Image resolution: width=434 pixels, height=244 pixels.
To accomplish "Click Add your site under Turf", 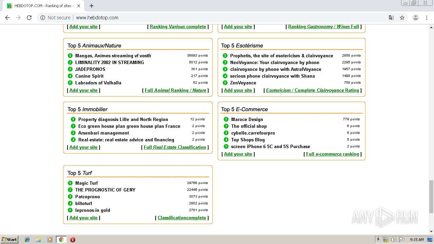I will (83, 218).
